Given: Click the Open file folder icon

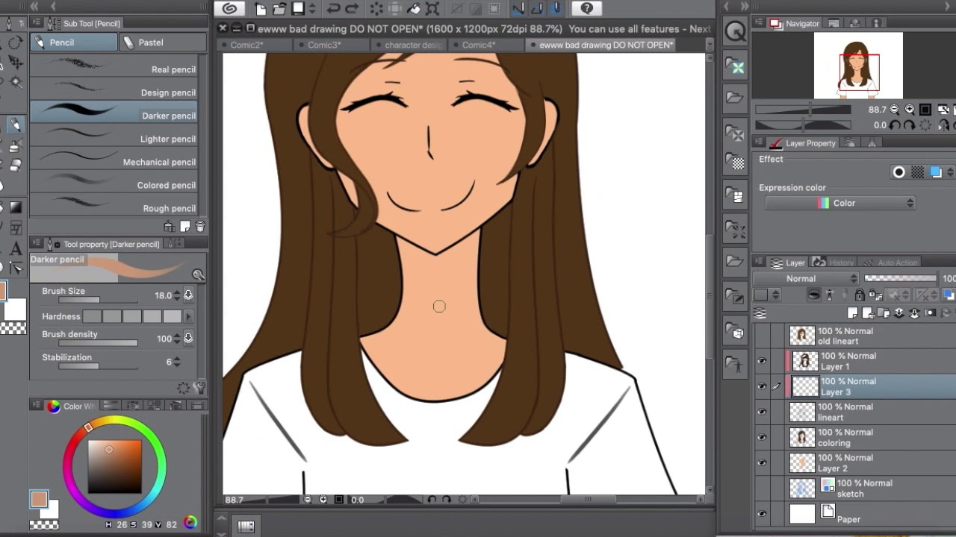Looking at the screenshot, I should (279, 9).
